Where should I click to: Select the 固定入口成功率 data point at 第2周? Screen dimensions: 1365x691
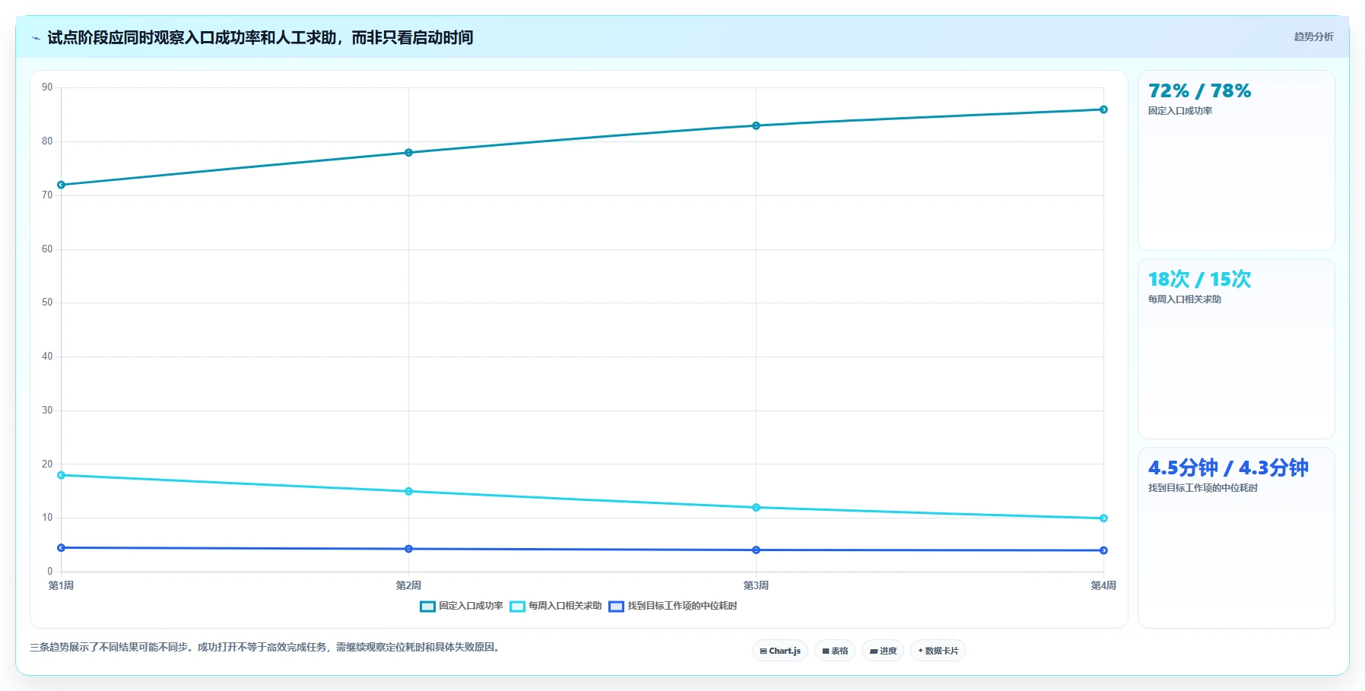408,153
